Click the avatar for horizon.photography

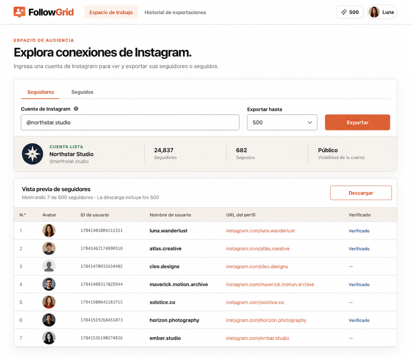49,320
